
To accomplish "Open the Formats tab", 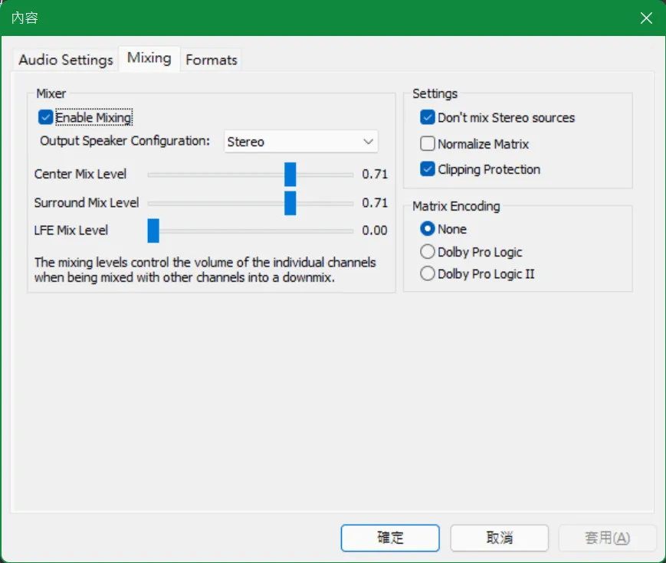I will 211,60.
